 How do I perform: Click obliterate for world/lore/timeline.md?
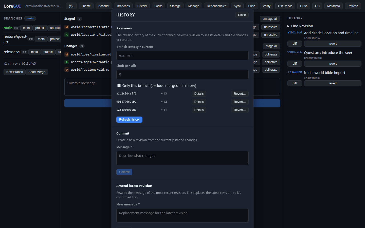click(x=271, y=54)
